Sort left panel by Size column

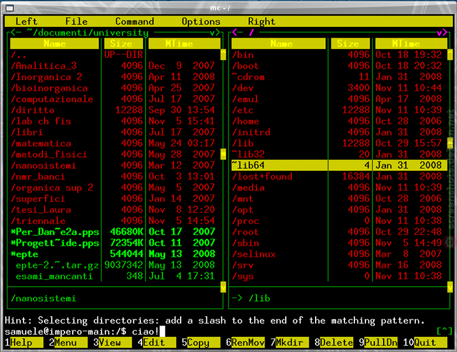(124, 43)
